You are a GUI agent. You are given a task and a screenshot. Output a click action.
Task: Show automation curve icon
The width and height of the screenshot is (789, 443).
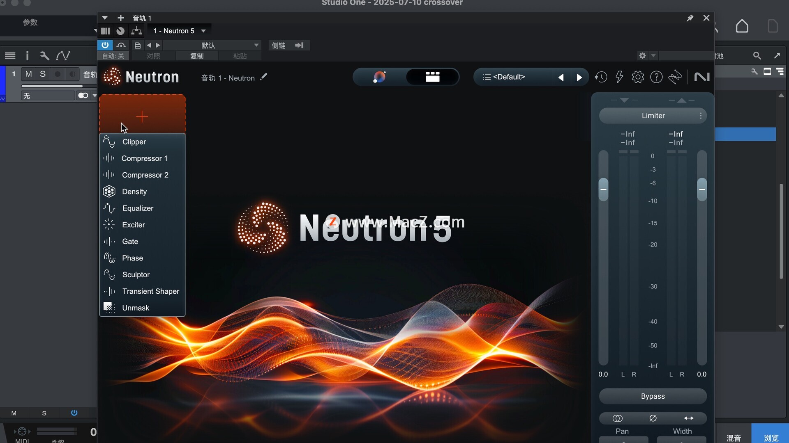[x=63, y=55]
